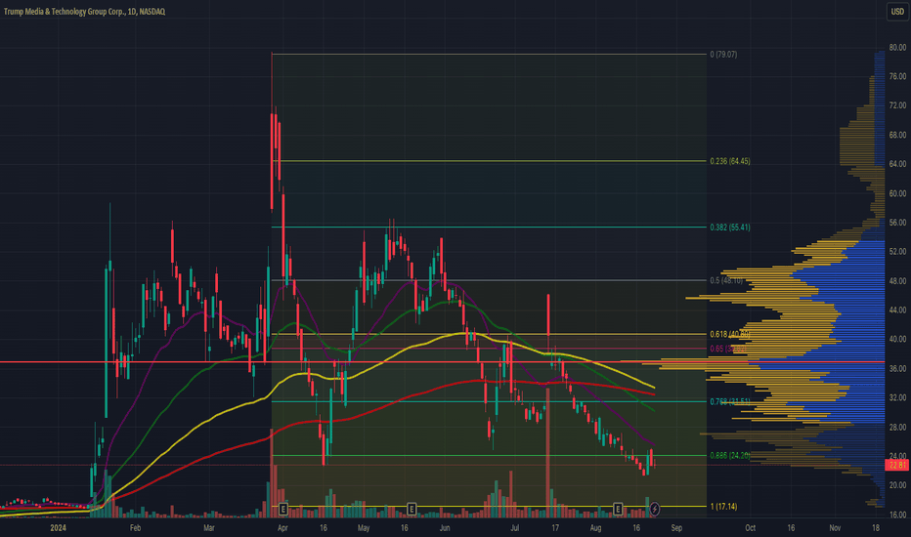The width and height of the screenshot is (911, 537).
Task: Click the earnings marker E in mid-May
Action: coord(412,509)
